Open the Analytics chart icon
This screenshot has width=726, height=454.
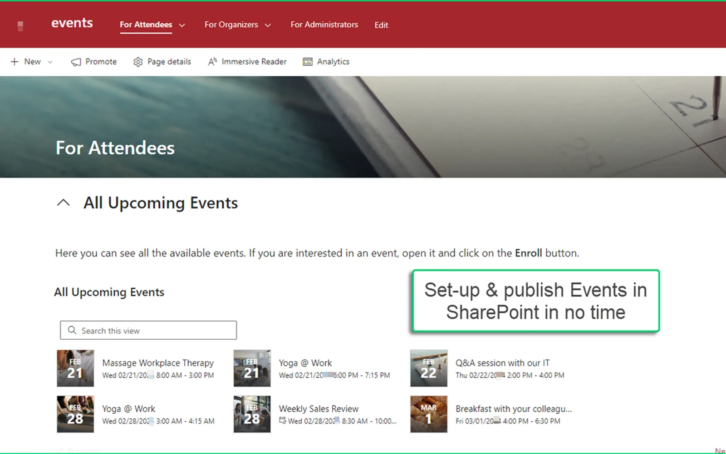click(x=308, y=62)
